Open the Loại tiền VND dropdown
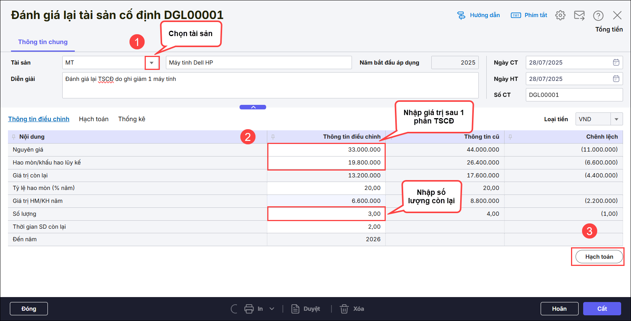This screenshot has height=321, width=631. (x=616, y=119)
